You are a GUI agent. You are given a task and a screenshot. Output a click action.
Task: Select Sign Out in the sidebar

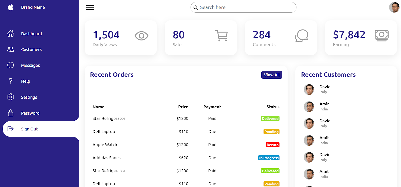(x=41, y=129)
